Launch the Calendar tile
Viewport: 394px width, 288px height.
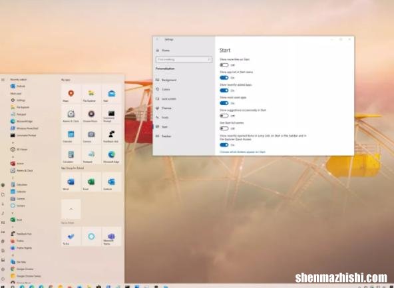[71, 134]
